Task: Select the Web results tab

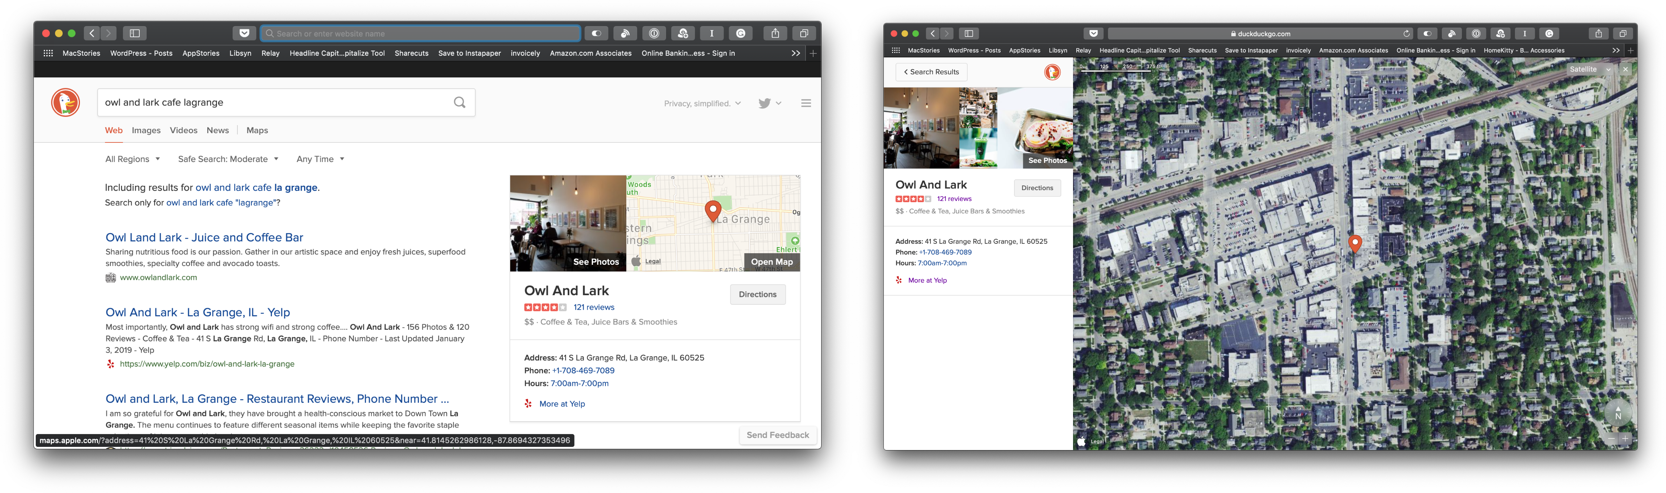Action: [x=114, y=130]
